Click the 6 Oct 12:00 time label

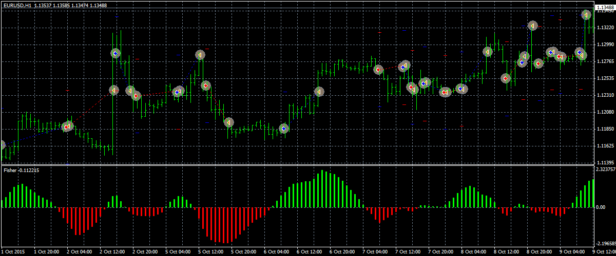311,252
